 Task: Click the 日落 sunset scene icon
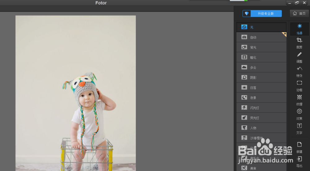tap(244, 87)
